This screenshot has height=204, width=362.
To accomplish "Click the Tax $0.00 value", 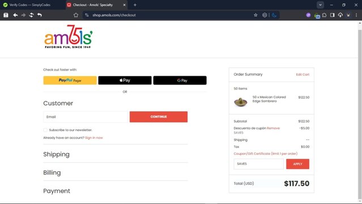I will 305,147.
